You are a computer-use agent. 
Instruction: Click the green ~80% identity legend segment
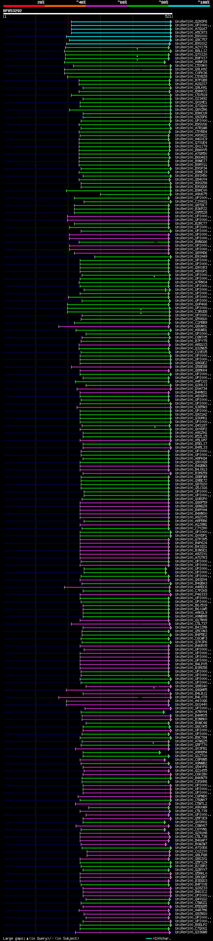[148, 6]
